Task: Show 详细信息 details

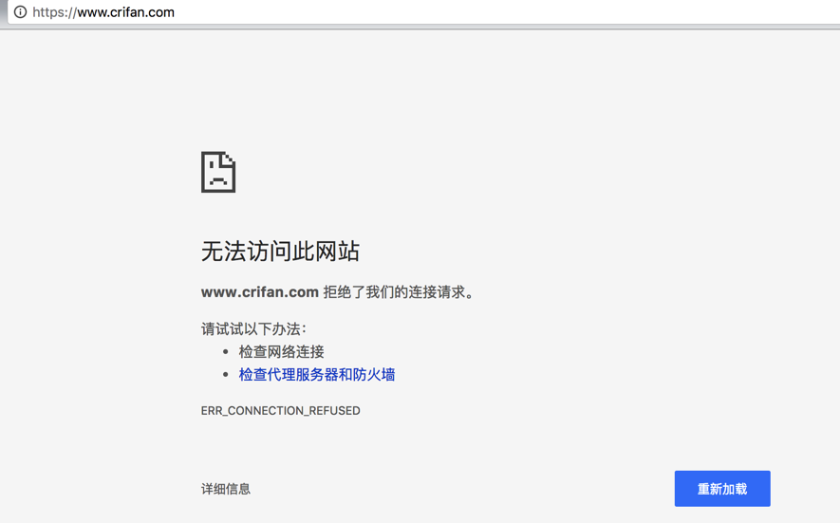Action: [x=226, y=489]
